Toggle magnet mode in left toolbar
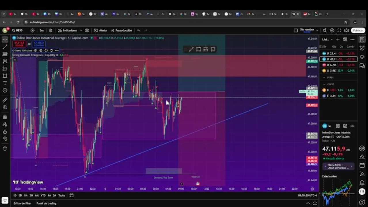This screenshot has height=207, width=368. click(x=5, y=117)
